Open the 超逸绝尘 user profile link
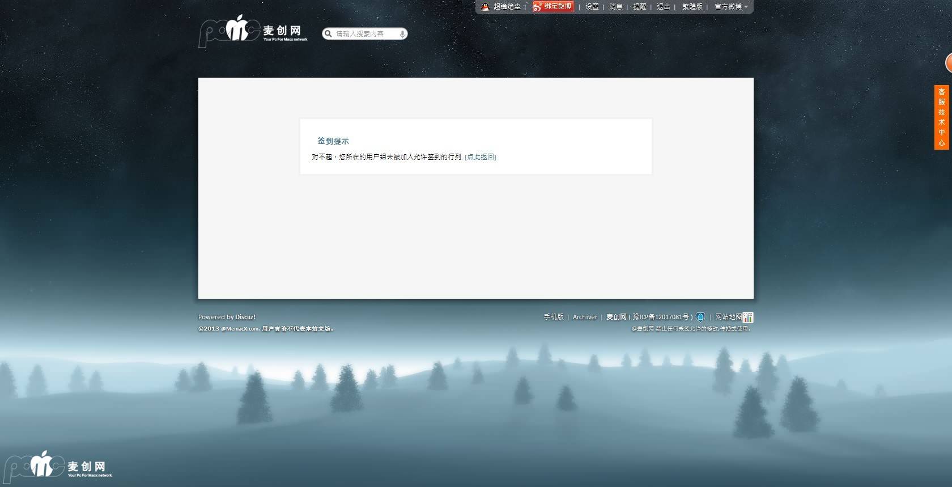This screenshot has height=487, width=952. pos(507,7)
